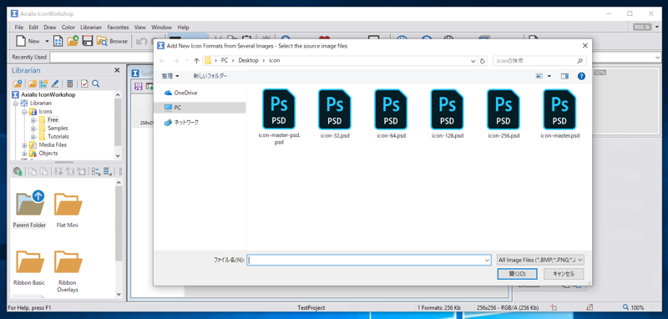The height and width of the screenshot is (319, 668).
Task: Click the up-directory arrow in the file dialog
Action: (196, 61)
